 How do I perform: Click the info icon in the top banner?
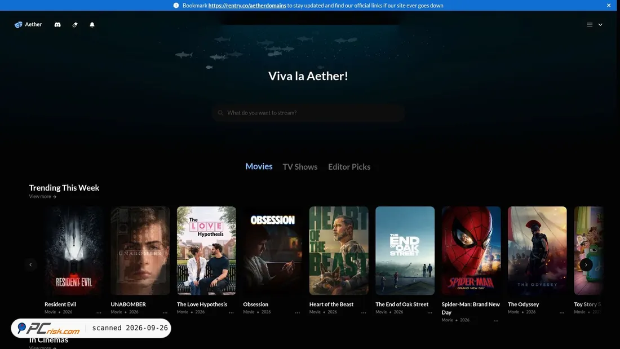point(176,6)
